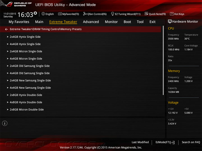The height and width of the screenshot is (151, 202).
Task: Open the Advanced tab
Action: 91,22
